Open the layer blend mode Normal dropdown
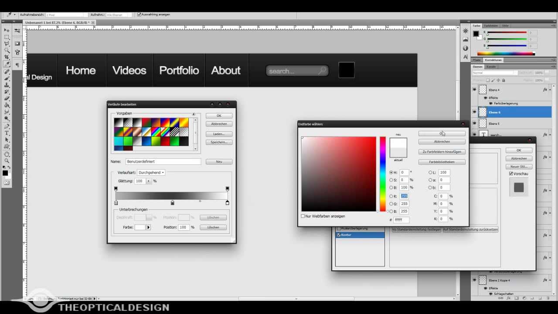Screen dimensions: 558x314 pyautogui.click(x=495, y=73)
